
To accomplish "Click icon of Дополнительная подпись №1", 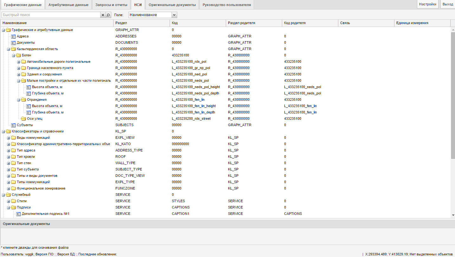I will (x=18, y=214).
